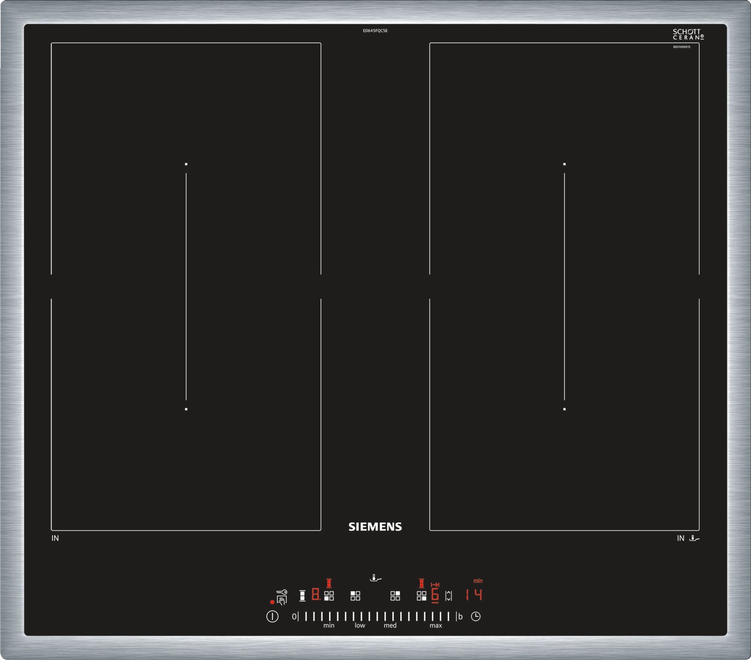Toggle the left flexZone combine symbol

(x=302, y=596)
